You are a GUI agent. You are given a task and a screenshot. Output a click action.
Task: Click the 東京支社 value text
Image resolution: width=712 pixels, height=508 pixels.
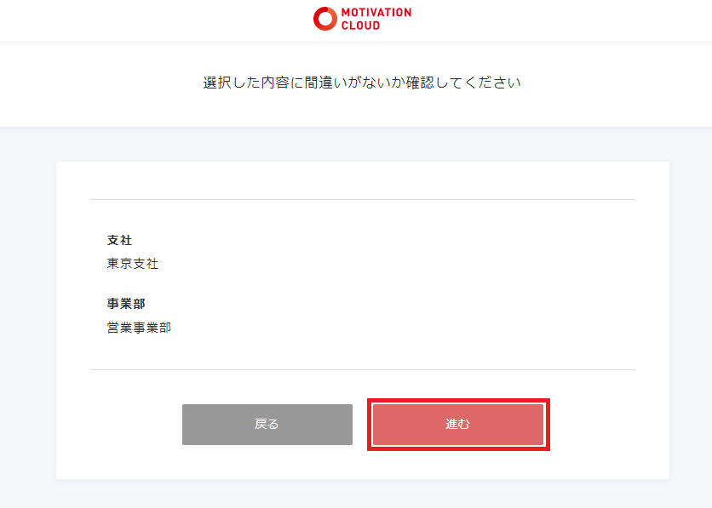[x=133, y=264]
